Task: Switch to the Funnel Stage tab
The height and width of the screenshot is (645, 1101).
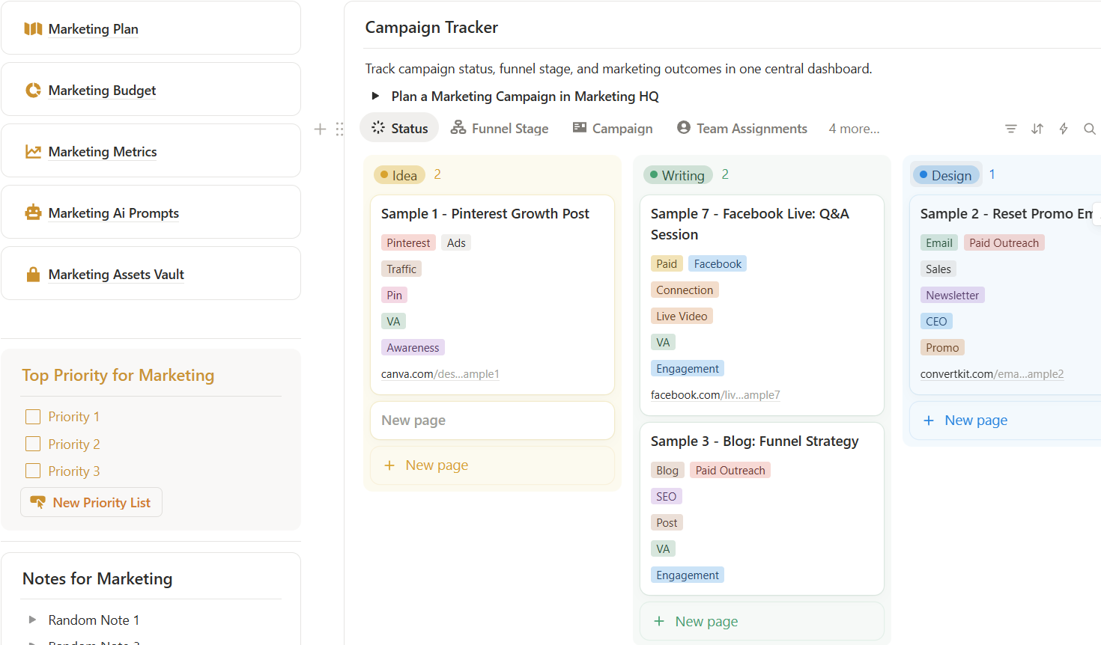Action: pyautogui.click(x=500, y=129)
